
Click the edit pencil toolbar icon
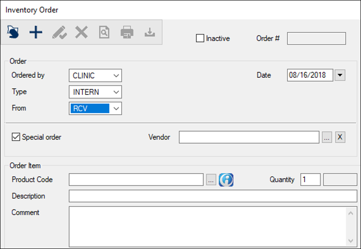coord(59,32)
